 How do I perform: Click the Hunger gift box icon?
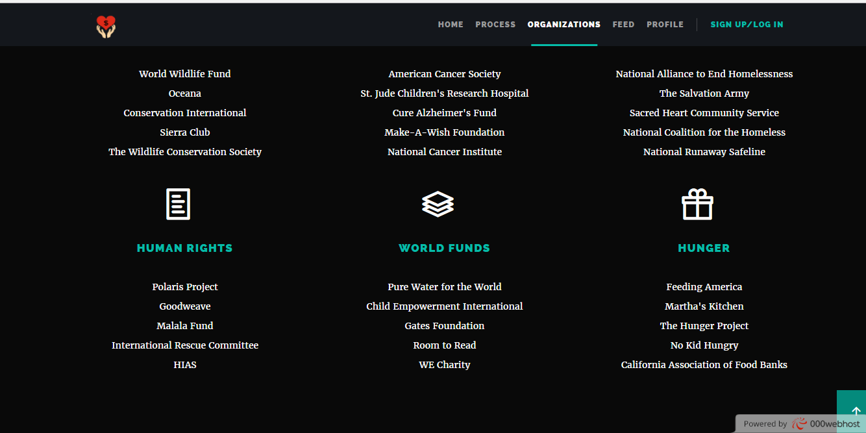(698, 204)
